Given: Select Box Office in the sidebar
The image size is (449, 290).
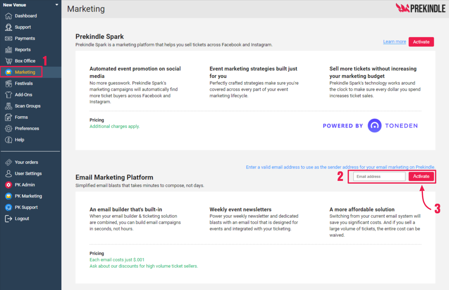Looking at the screenshot, I should pos(25,61).
